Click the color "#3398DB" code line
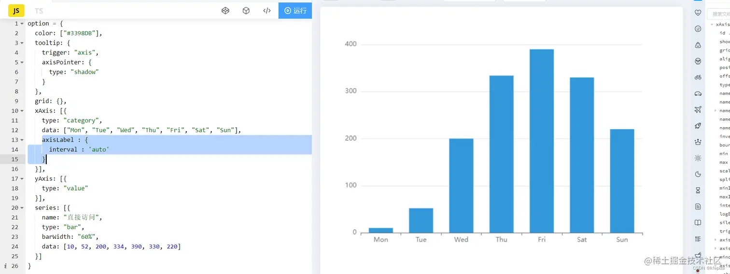This screenshot has width=730, height=274. click(69, 33)
